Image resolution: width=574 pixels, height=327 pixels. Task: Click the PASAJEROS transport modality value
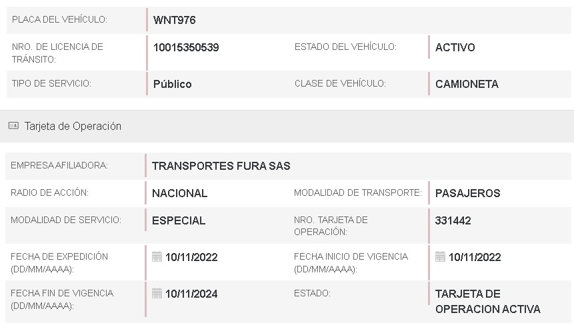click(467, 193)
